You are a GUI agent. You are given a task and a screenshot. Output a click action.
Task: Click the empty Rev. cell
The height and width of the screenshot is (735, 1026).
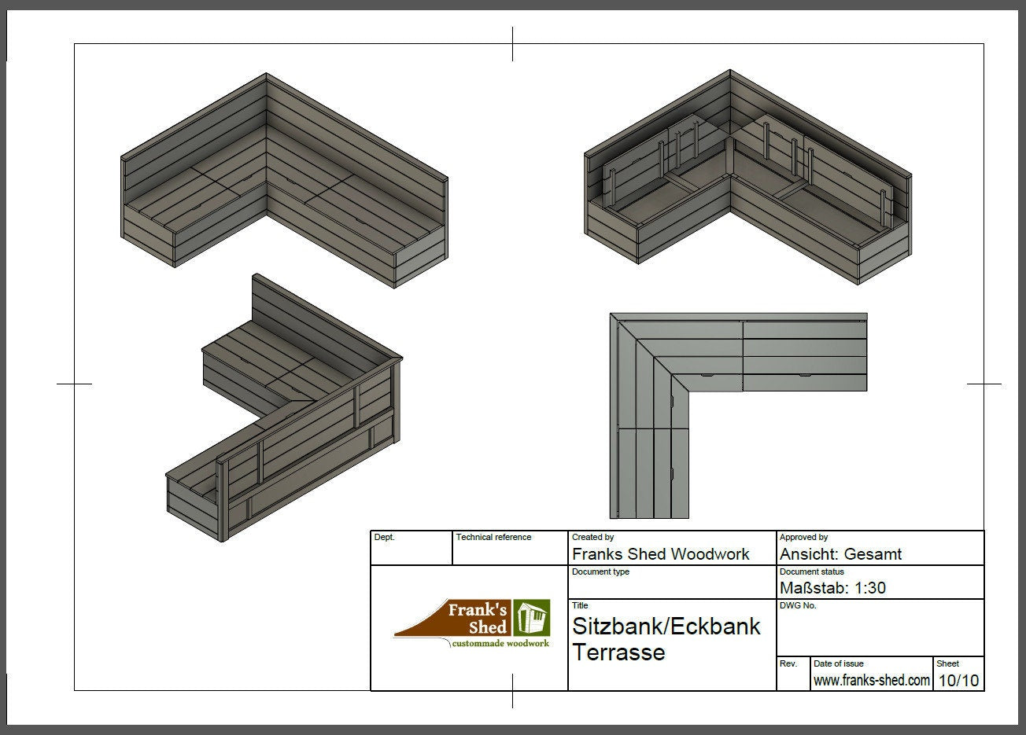(x=793, y=677)
